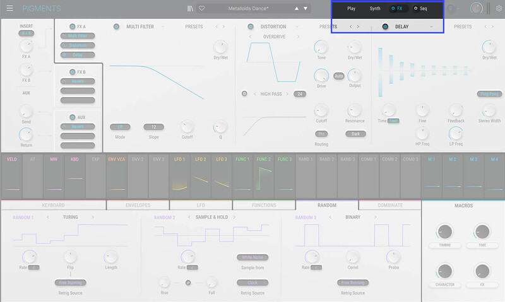Screen dimensions: 505x302
Task: Open Sample from White Noise selector
Action: tap(252, 257)
